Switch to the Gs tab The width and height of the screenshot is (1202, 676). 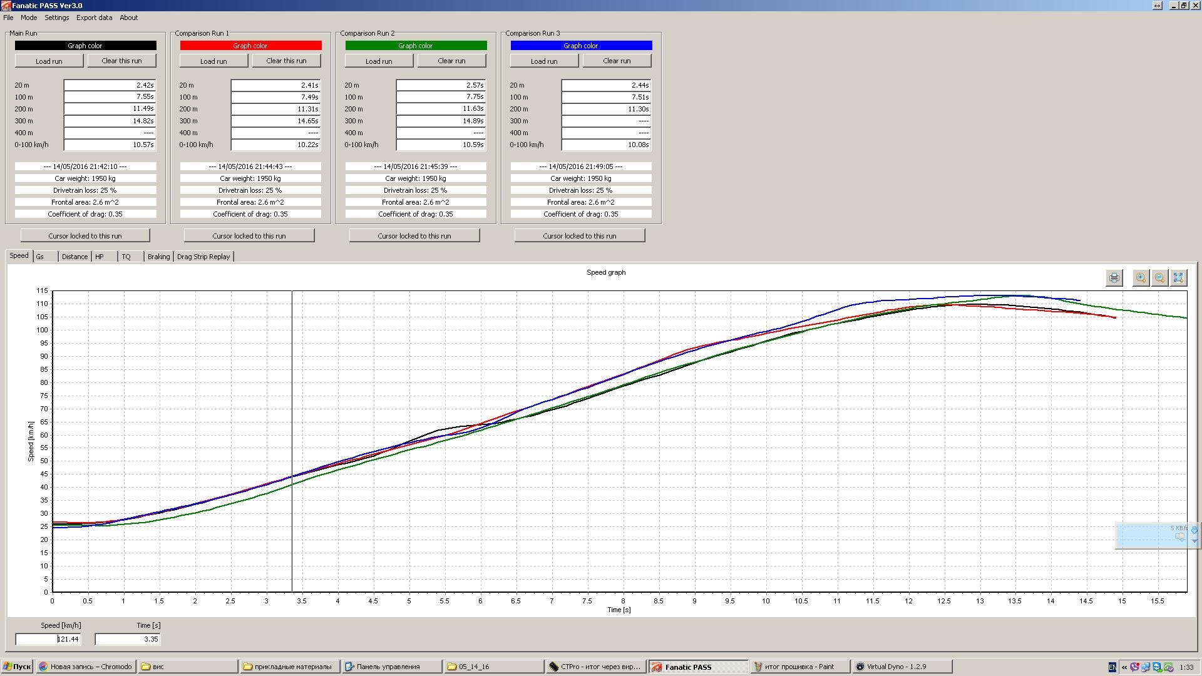pyautogui.click(x=45, y=257)
